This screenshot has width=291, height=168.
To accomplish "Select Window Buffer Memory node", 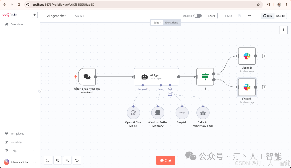I will 158,112.
